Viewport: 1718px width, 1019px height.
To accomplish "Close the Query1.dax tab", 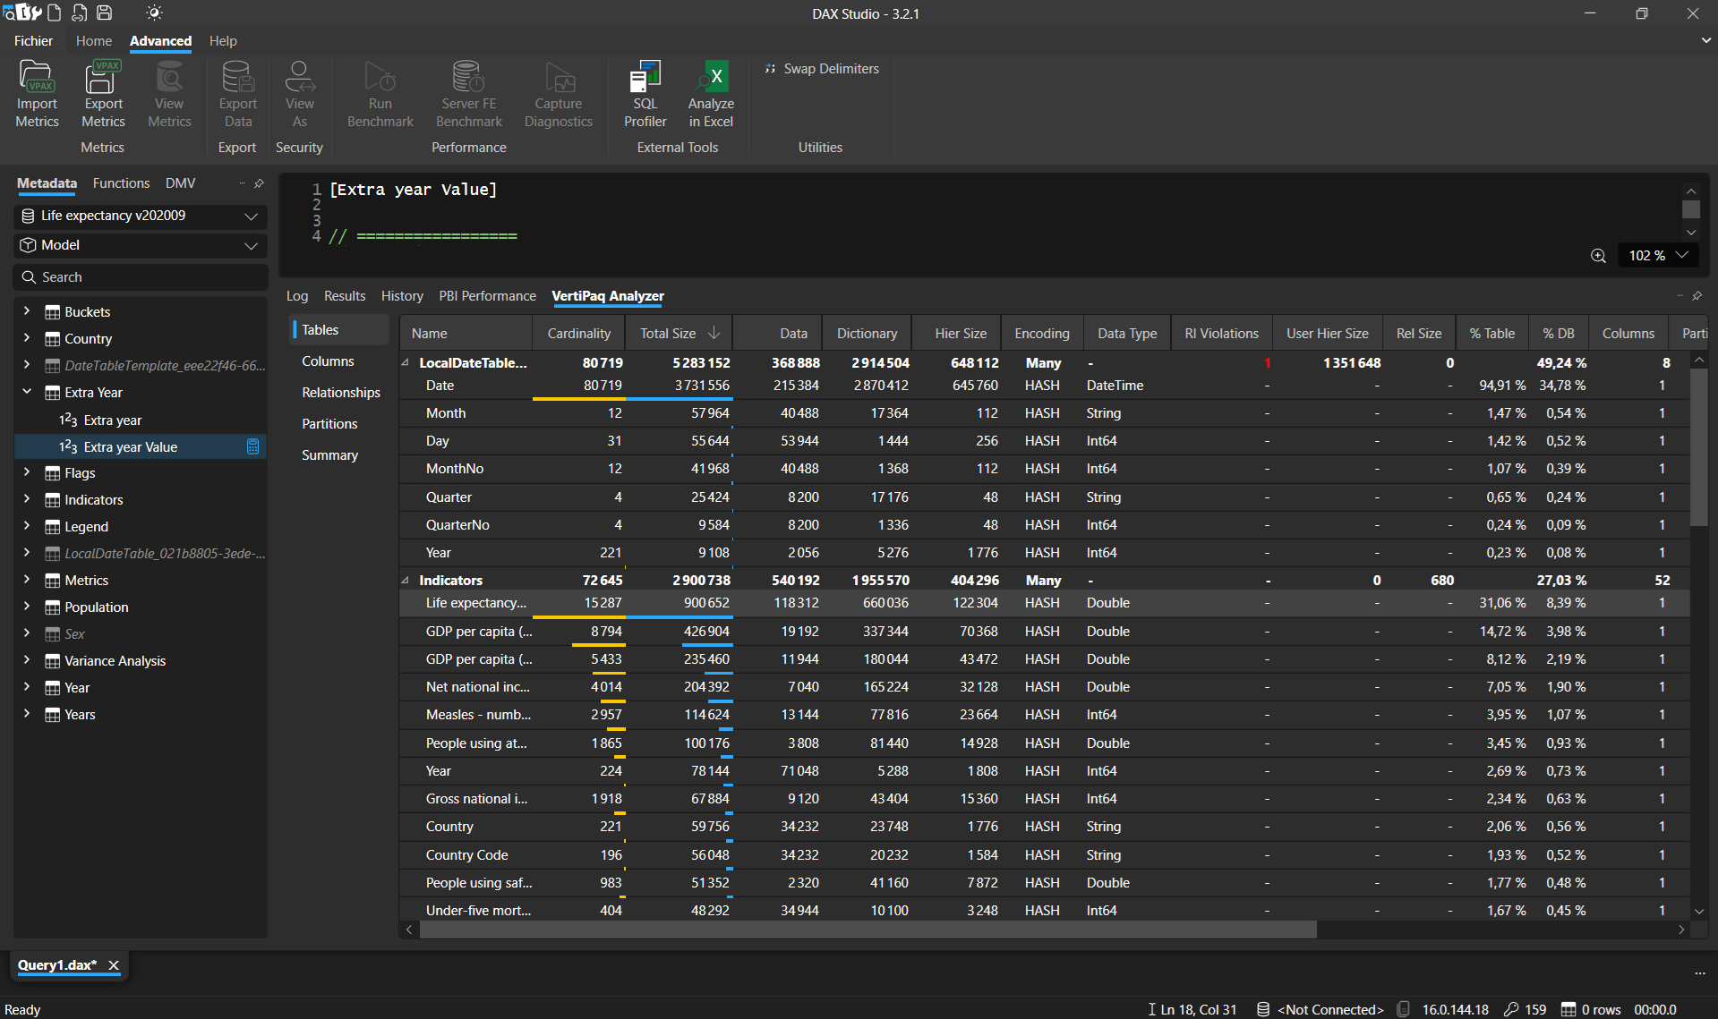I will 114,965.
